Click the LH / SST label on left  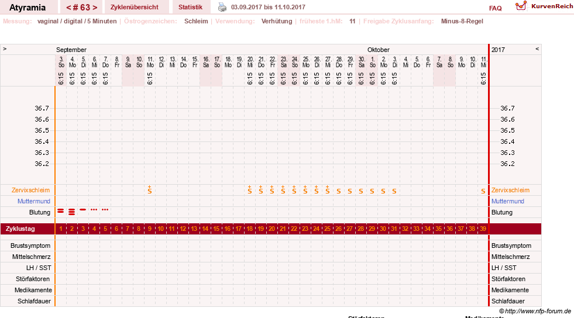click(x=39, y=268)
